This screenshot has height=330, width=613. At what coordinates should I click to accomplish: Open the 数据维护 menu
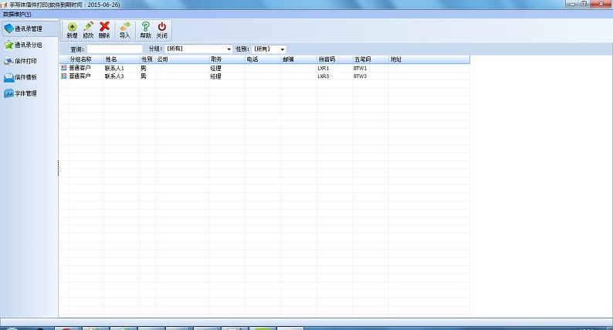point(16,14)
